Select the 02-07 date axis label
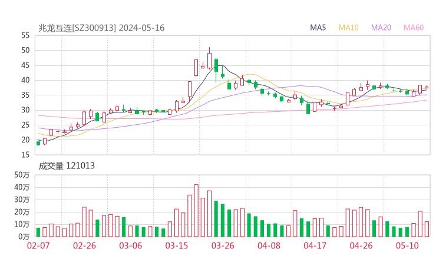Image resolution: width=436 pixels, height=259 pixels. pyautogui.click(x=38, y=245)
